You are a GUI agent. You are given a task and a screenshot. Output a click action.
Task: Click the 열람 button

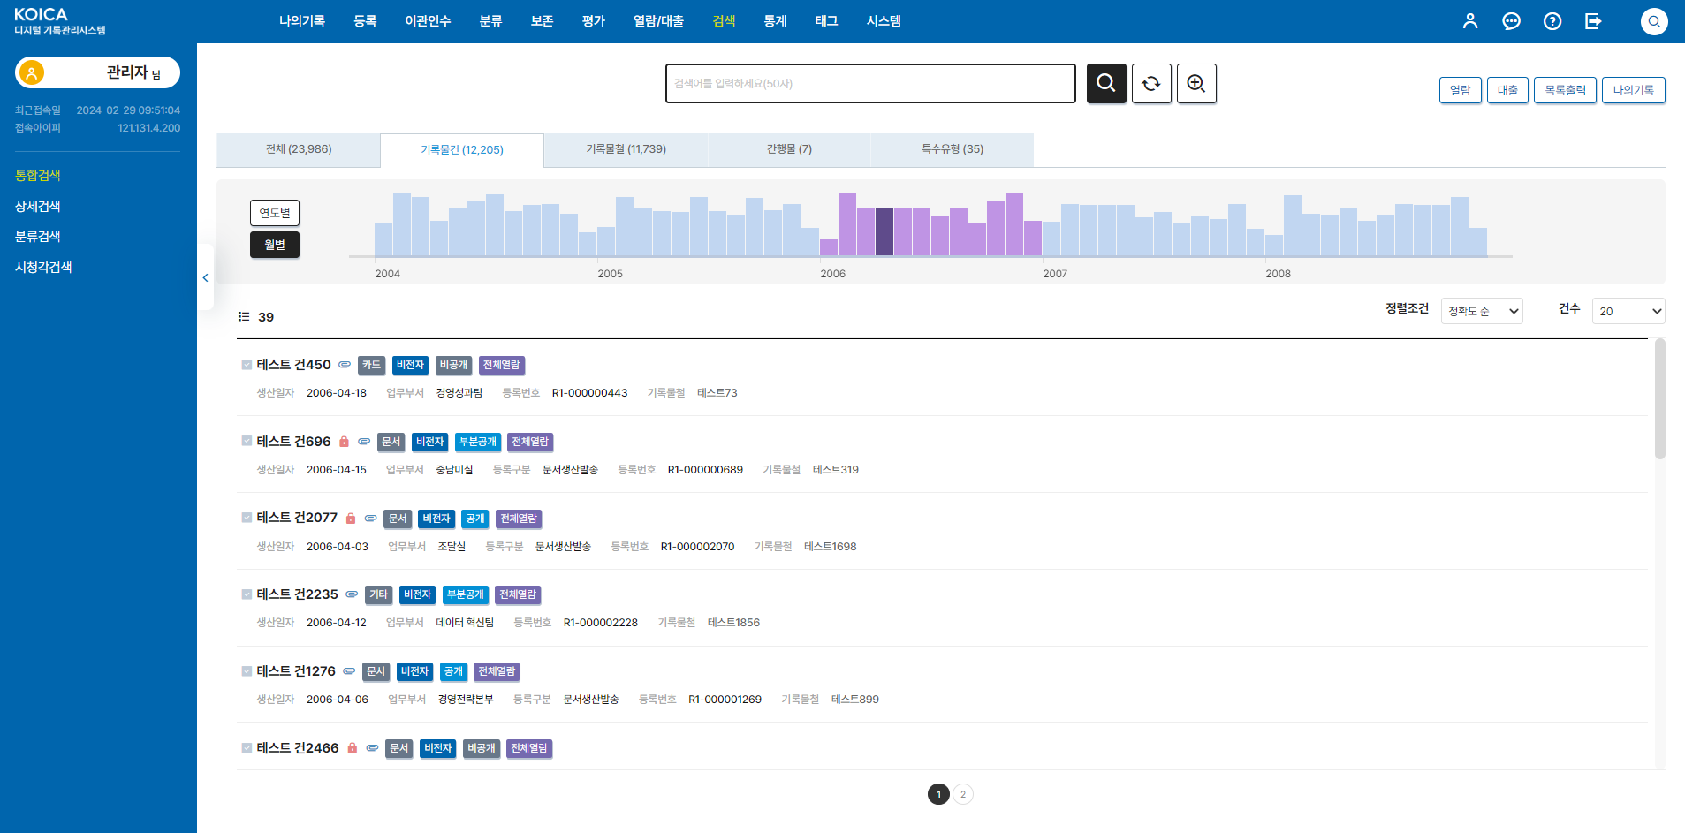(1460, 90)
